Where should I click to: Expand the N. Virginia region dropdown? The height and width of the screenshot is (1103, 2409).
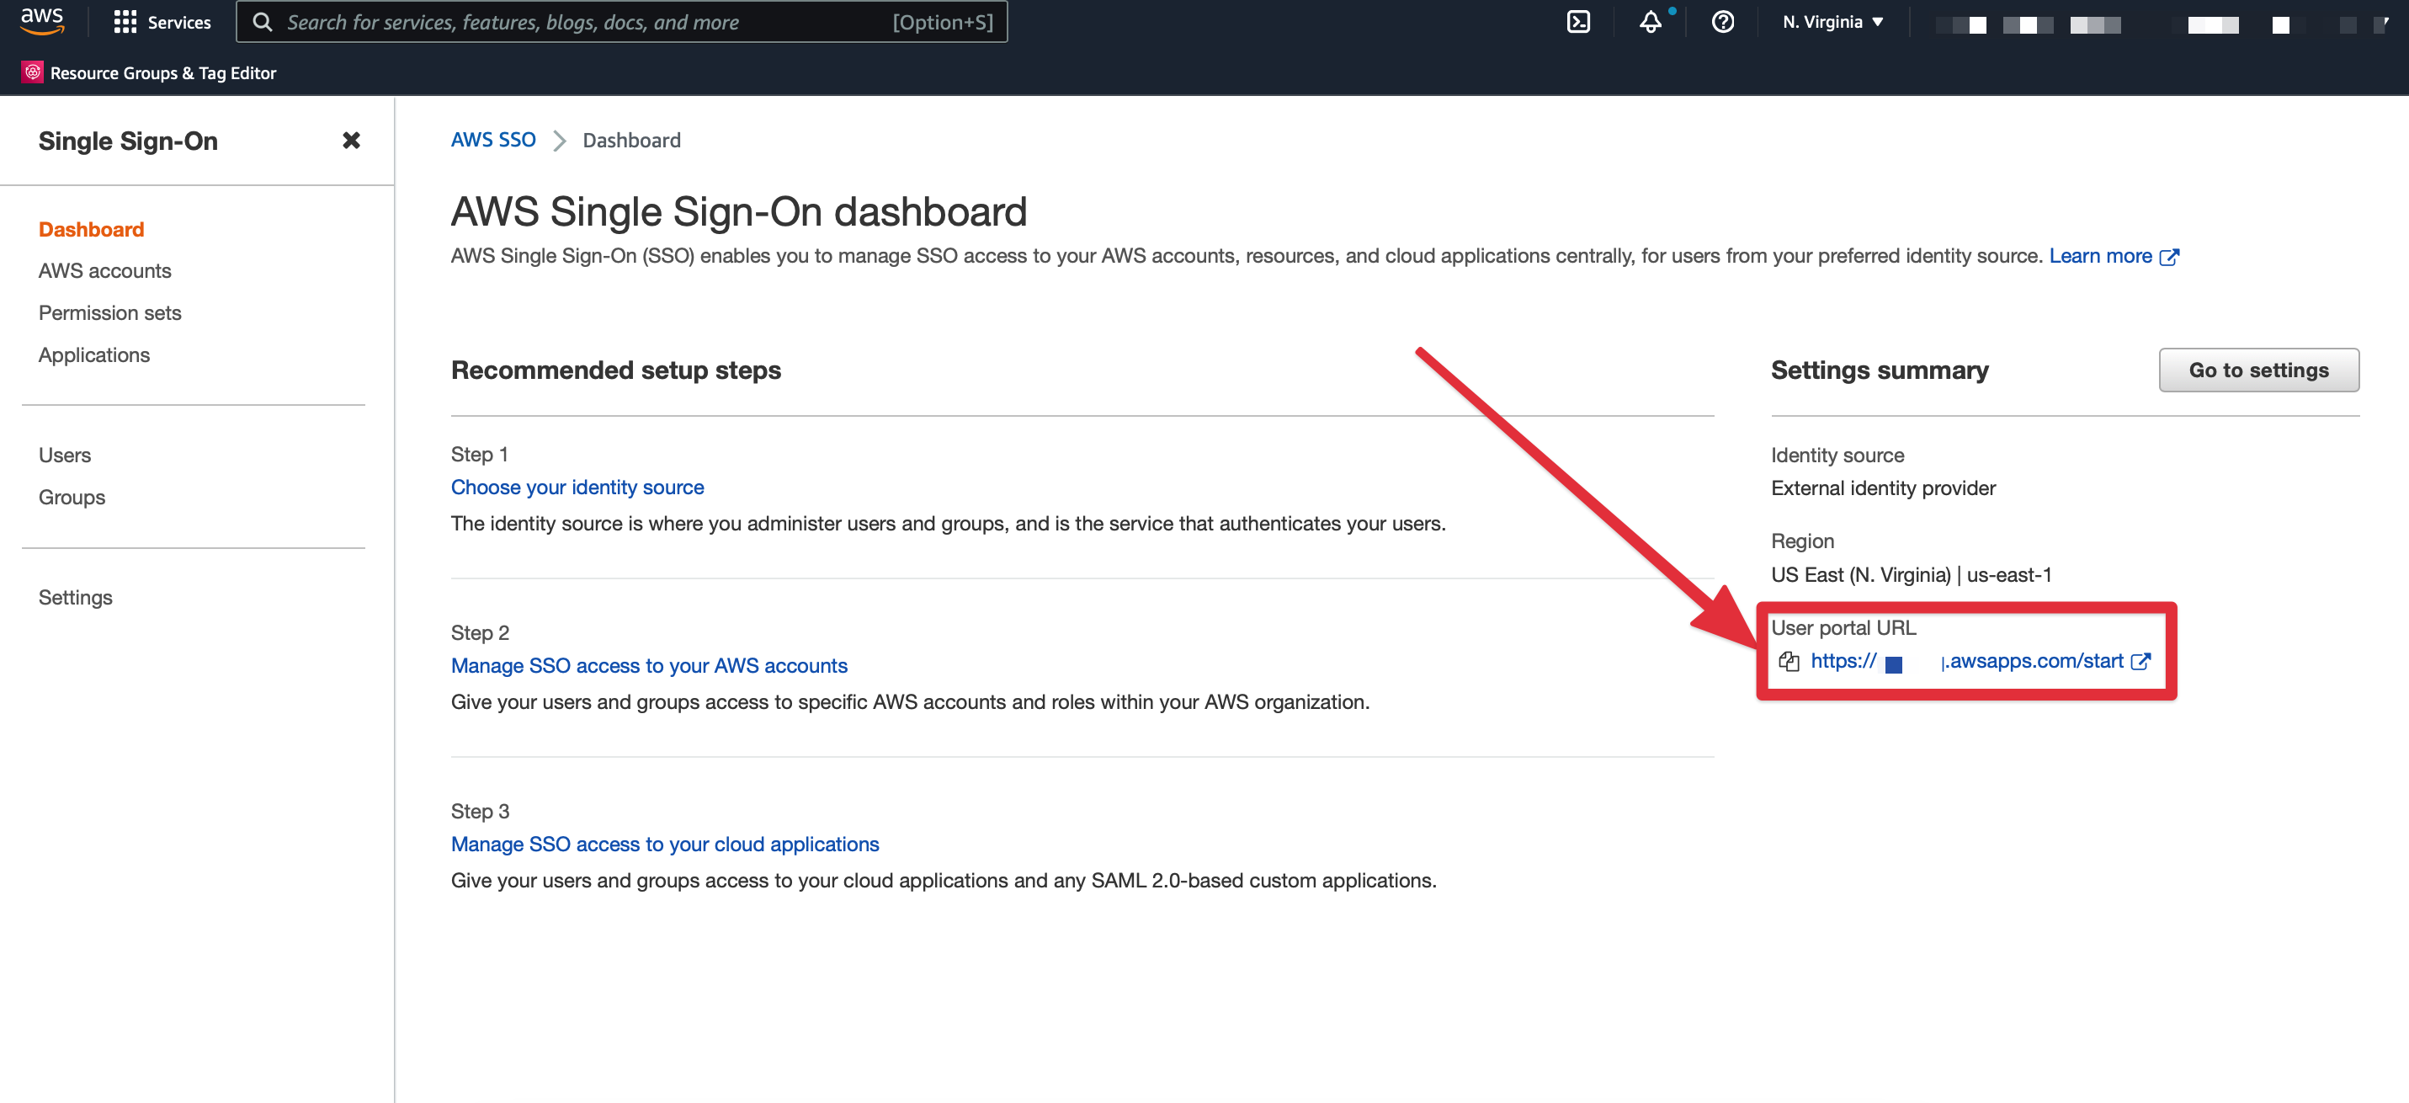1832,22
